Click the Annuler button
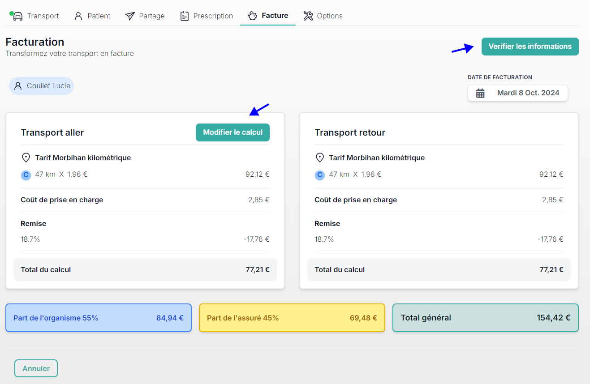Image resolution: width=590 pixels, height=384 pixels. tap(36, 368)
